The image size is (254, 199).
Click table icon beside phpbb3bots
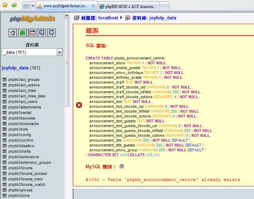pos(5,129)
